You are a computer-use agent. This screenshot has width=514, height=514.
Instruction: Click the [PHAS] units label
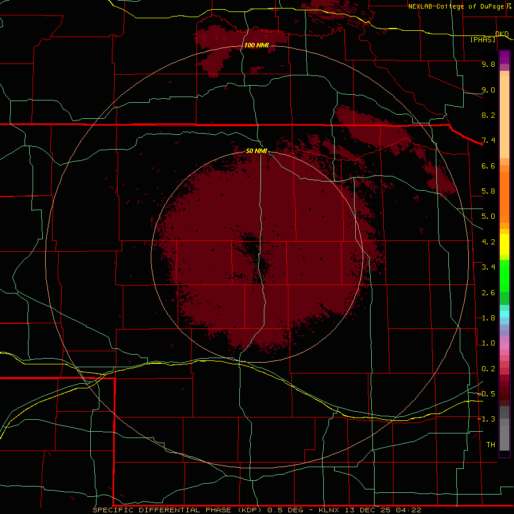(483, 40)
